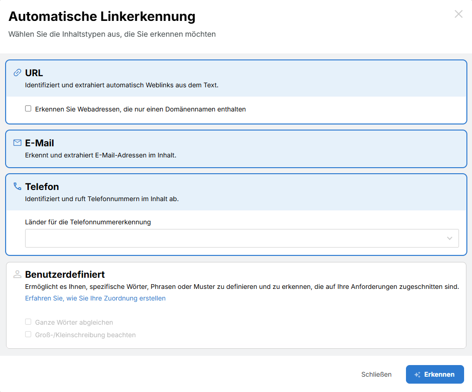Close the dialog with the X icon
Image resolution: width=472 pixels, height=392 pixels.
tap(459, 14)
